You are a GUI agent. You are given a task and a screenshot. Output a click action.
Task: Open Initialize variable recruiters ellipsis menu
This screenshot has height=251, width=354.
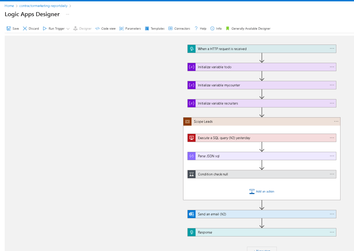pyautogui.click(x=332, y=103)
